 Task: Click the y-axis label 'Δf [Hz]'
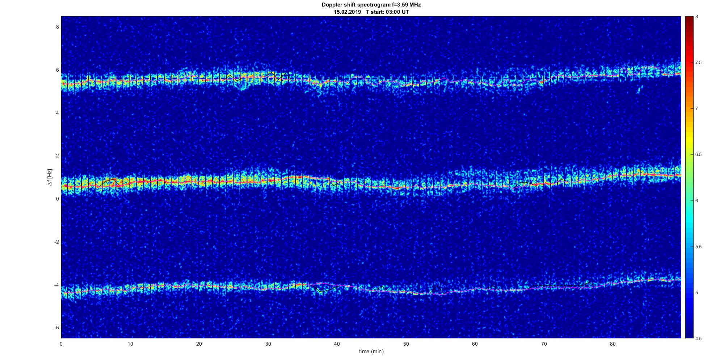pyautogui.click(x=50, y=177)
